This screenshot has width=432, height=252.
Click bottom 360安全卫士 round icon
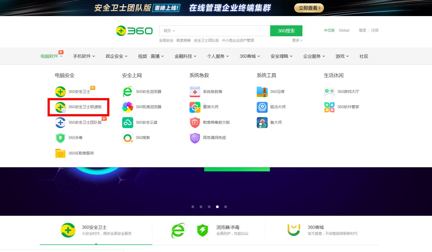coord(68,230)
